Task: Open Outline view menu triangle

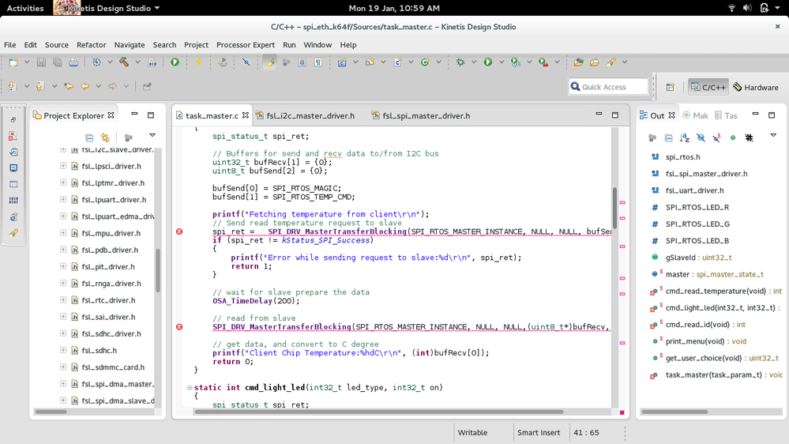Action: click(773, 135)
